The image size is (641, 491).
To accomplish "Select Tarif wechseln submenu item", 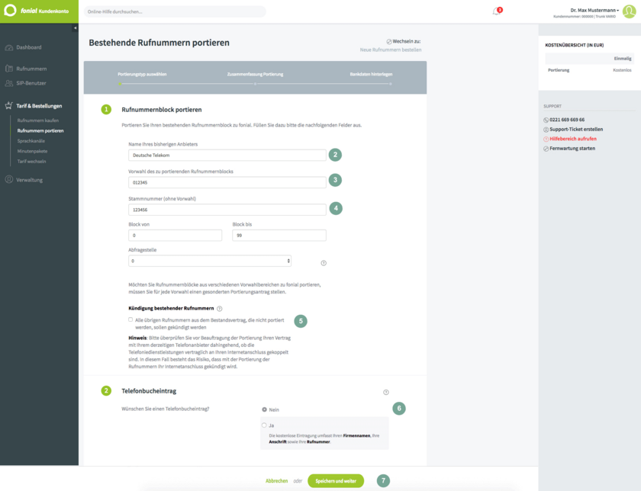I will [31, 162].
